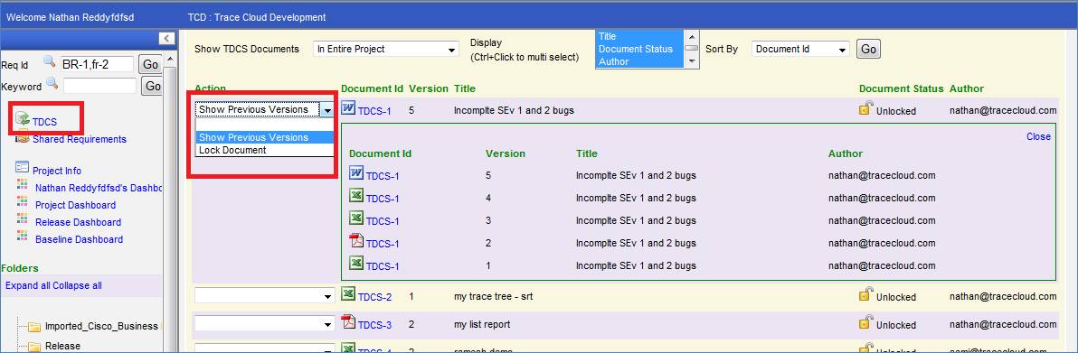Open Shared Requirements link
Image resolution: width=1078 pixels, height=353 pixels.
pyautogui.click(x=80, y=139)
